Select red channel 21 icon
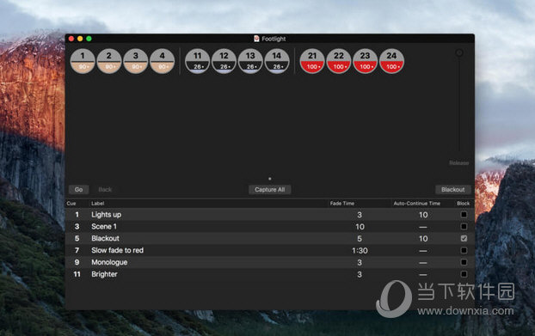 click(x=312, y=61)
